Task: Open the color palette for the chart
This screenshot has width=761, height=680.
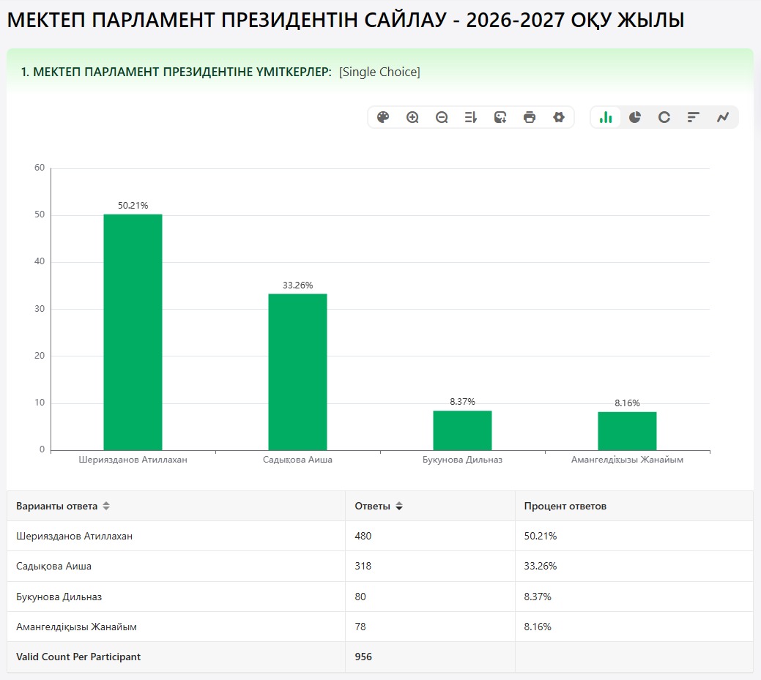Action: [383, 117]
